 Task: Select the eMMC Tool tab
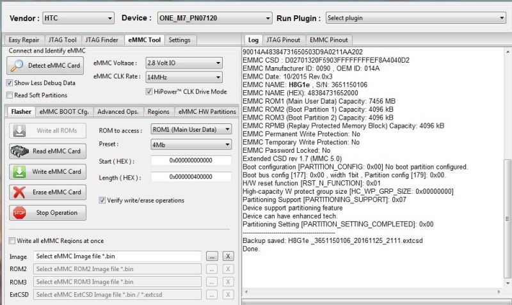click(145, 40)
